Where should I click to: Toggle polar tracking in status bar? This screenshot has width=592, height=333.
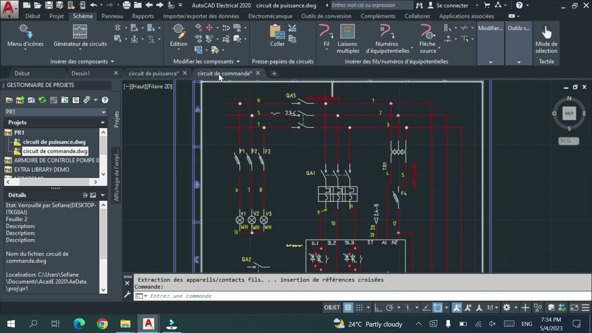tap(389, 308)
